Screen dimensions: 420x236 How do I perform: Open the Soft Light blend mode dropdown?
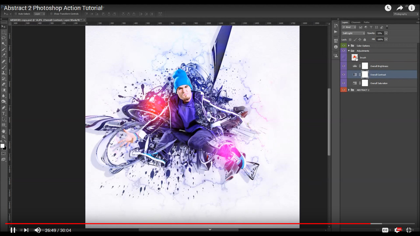[x=353, y=33]
